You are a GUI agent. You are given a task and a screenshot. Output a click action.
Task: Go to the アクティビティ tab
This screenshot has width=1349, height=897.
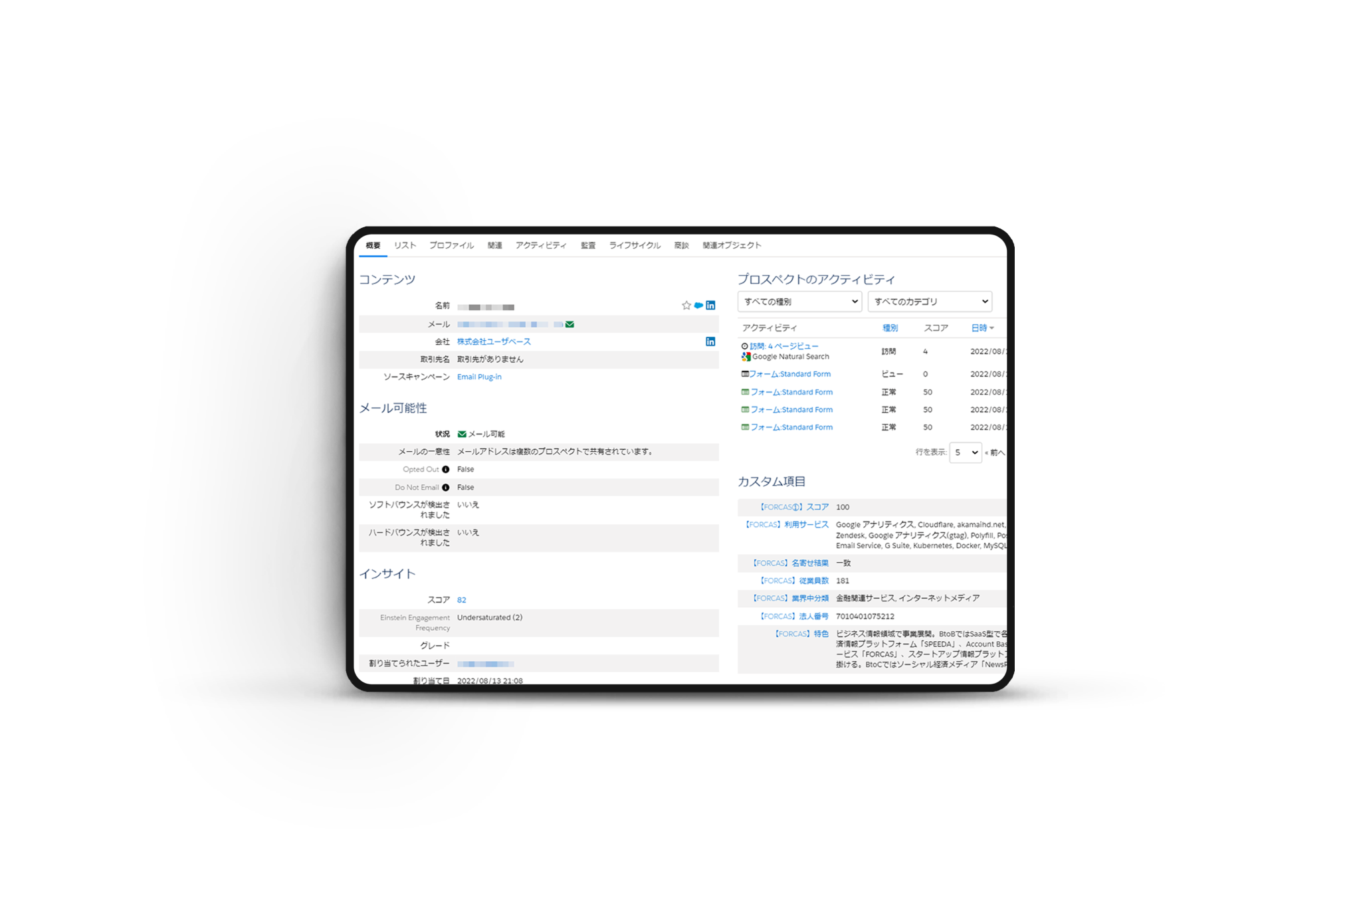[x=541, y=246]
